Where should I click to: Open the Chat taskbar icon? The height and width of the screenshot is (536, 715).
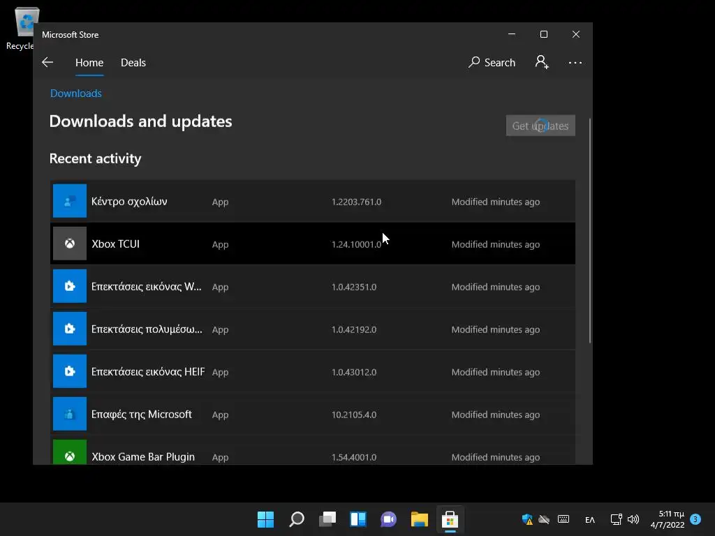(x=388, y=519)
